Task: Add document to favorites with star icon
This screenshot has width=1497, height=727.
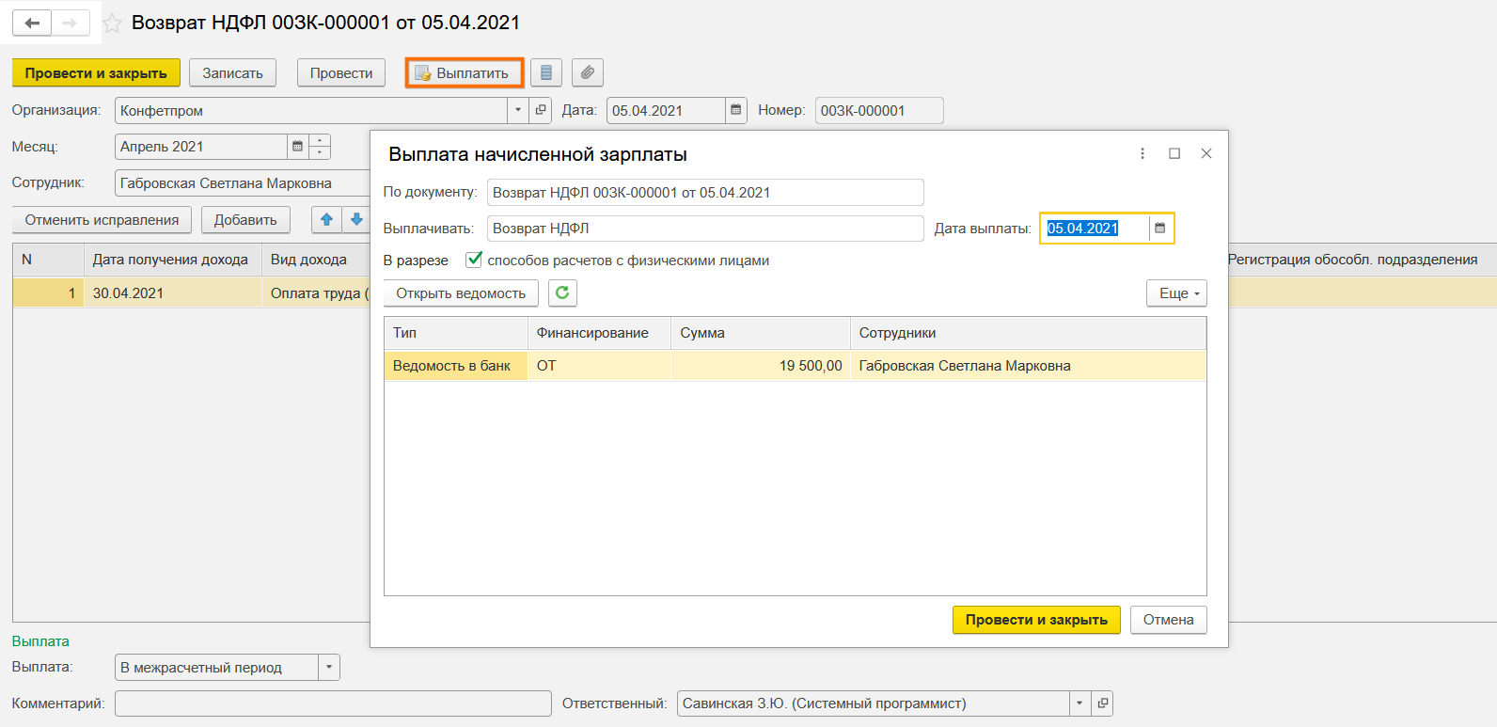Action: point(112,24)
